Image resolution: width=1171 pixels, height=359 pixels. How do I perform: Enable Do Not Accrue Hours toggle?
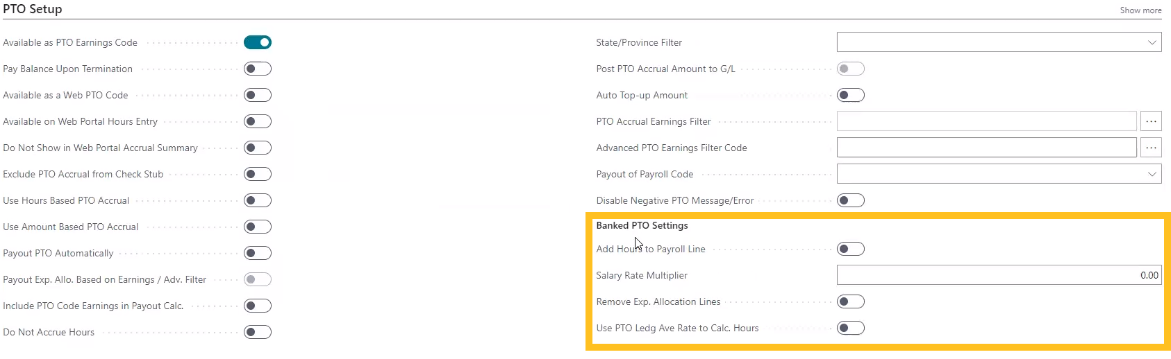click(x=258, y=332)
